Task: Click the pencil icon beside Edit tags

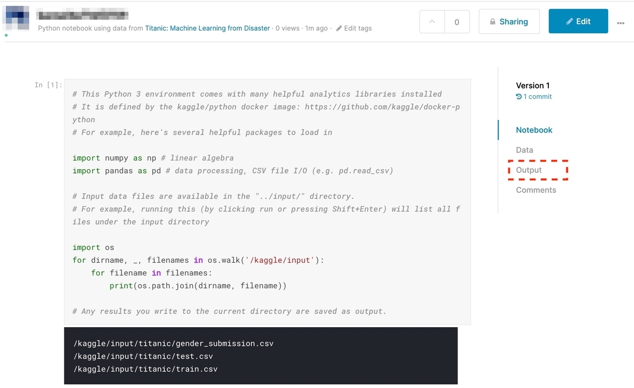Action: point(339,28)
